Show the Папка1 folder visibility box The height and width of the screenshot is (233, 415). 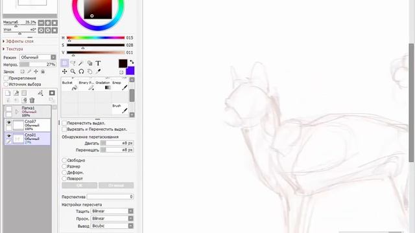[8, 109]
